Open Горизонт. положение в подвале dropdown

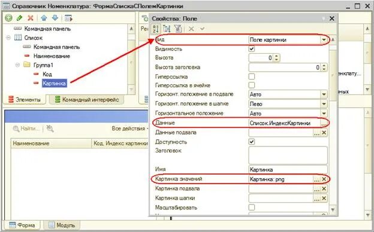pyautogui.click(x=324, y=94)
